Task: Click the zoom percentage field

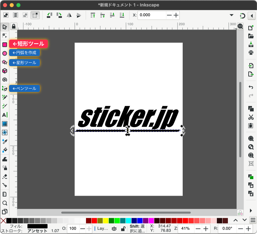Action: coord(186,228)
